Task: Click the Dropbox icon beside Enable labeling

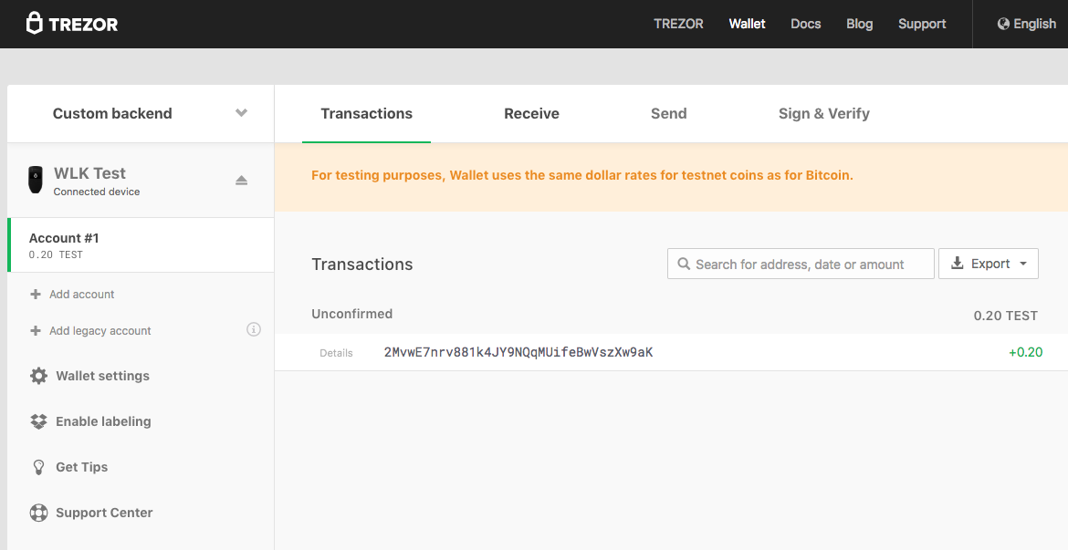Action: [38, 421]
